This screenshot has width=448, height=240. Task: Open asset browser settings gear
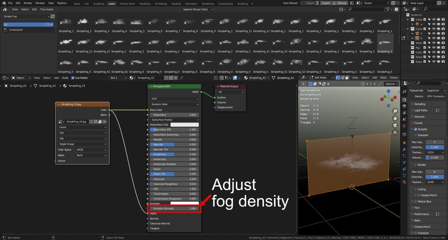[x=396, y=9]
